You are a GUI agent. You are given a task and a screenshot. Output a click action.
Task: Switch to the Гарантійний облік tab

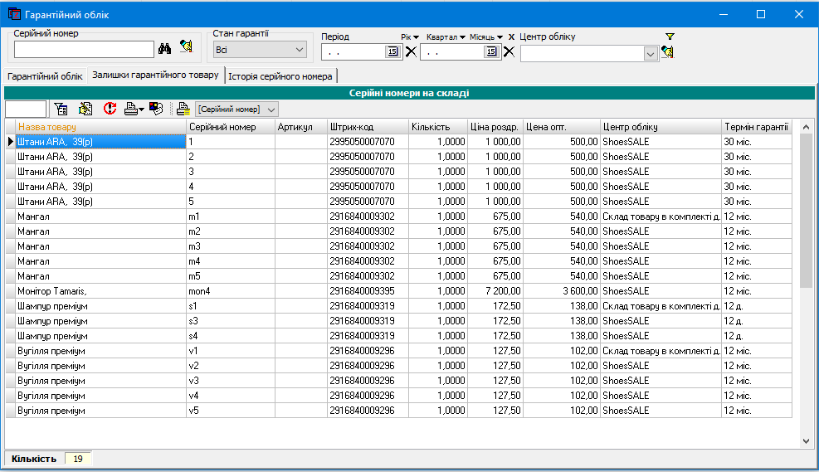[45, 76]
